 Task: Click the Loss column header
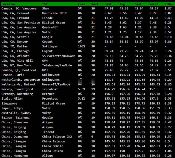[81, 4]
